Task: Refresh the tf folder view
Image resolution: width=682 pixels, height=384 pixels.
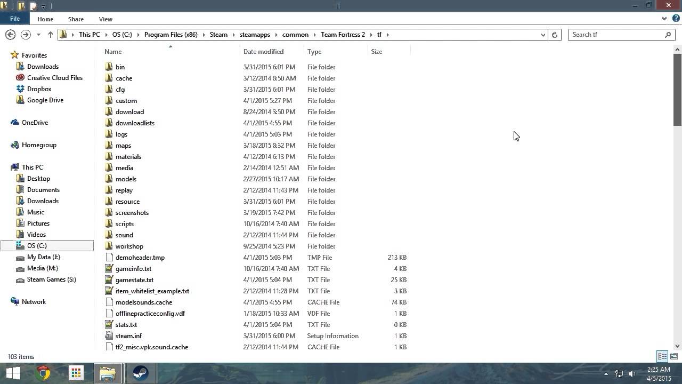Action: pos(555,35)
